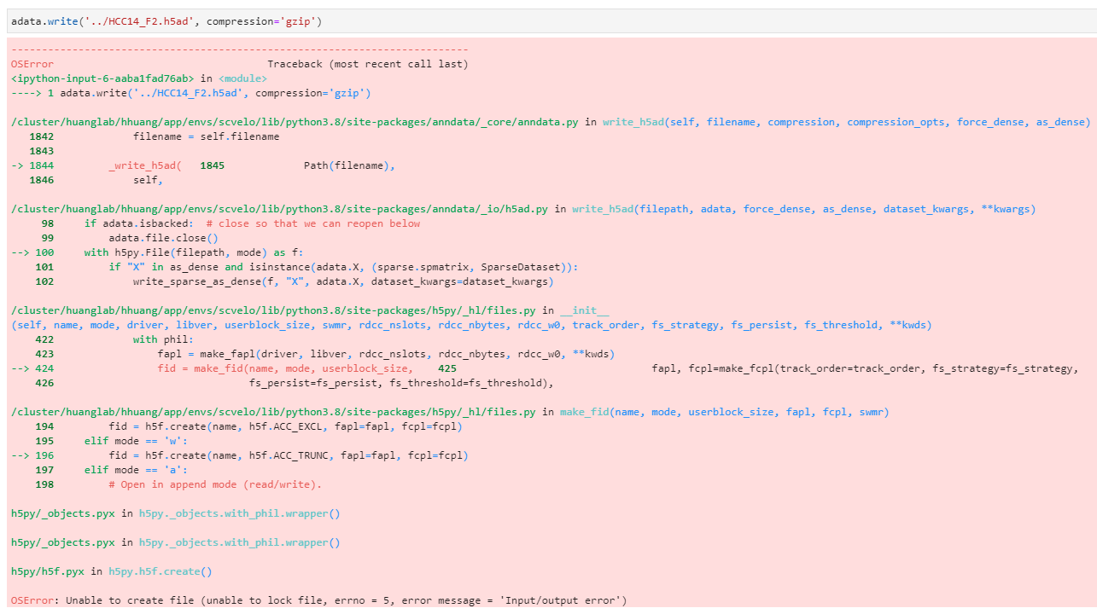Click the arrow marker at line 1844
The height and width of the screenshot is (614, 1097).
click(x=18, y=165)
